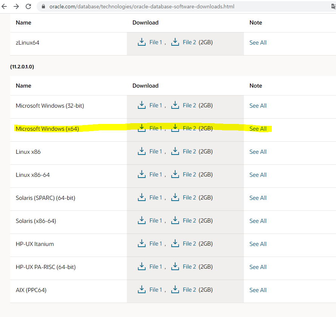Download File 1 icon for Solaris (x86-64)

(x=142, y=221)
